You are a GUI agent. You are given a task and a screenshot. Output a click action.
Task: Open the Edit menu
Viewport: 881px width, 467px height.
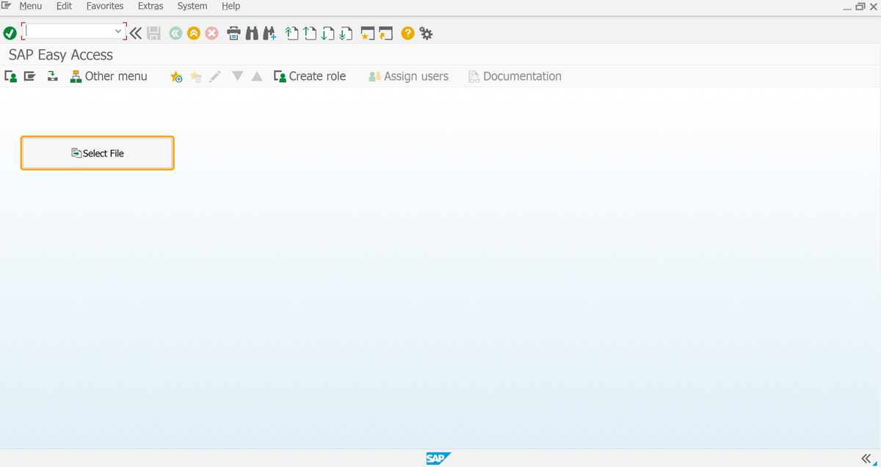click(64, 6)
